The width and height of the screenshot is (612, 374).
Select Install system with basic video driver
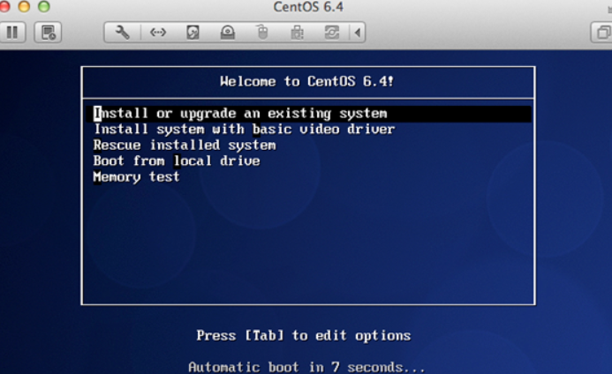coord(245,129)
